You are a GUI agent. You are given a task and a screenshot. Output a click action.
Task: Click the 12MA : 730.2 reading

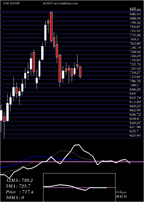pos(19,180)
